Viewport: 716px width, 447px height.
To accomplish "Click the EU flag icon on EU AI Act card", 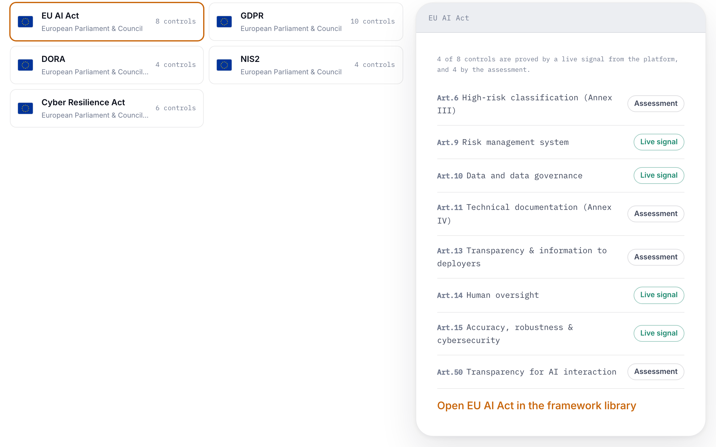I will click(x=25, y=22).
